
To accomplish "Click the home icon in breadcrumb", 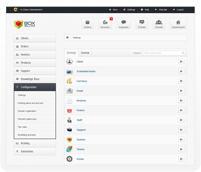I will pos(67,38).
